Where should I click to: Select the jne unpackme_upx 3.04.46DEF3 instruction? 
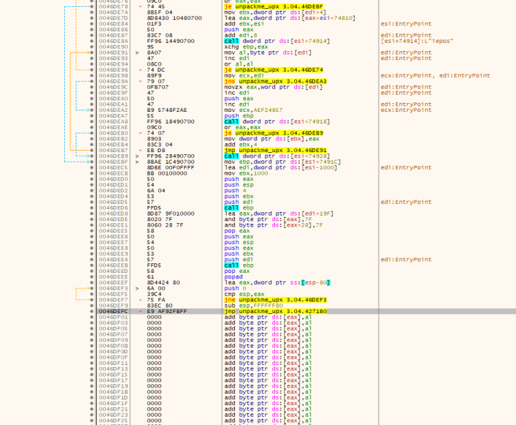click(x=274, y=299)
